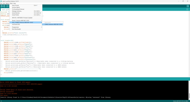Click the dashed separator println line
Image resolution: width=190 pixels, height=102 pixels.
click(x=22, y=69)
